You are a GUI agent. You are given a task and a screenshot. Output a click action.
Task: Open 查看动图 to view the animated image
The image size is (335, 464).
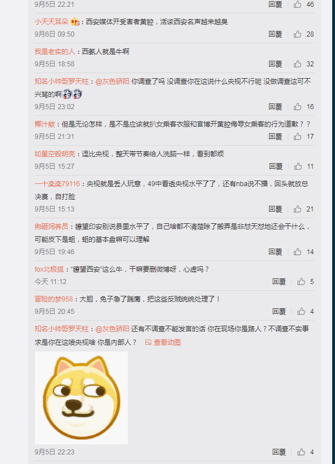(163, 343)
